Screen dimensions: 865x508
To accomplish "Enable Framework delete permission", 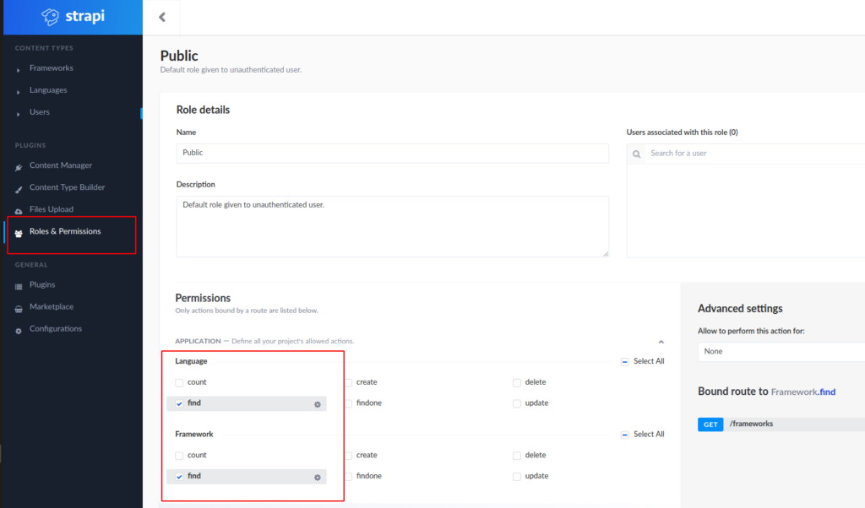I will 517,456.
